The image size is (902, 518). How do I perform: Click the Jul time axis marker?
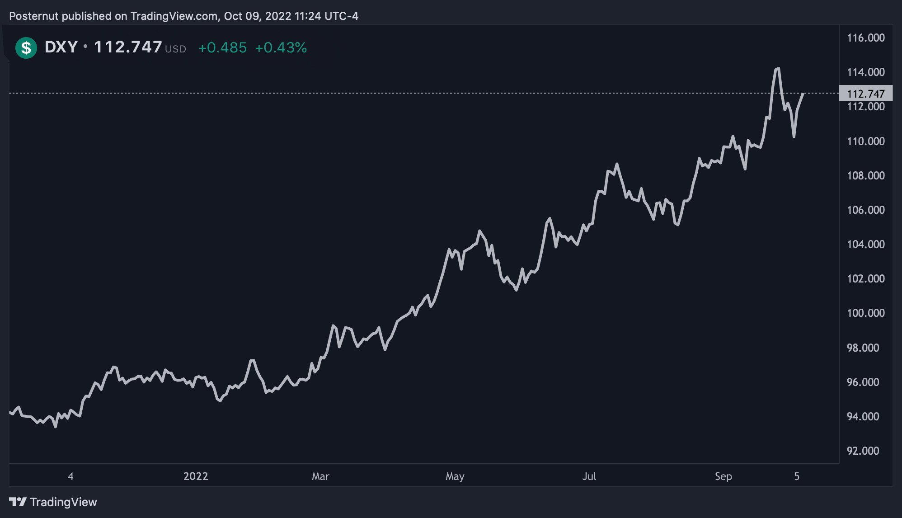(x=589, y=476)
